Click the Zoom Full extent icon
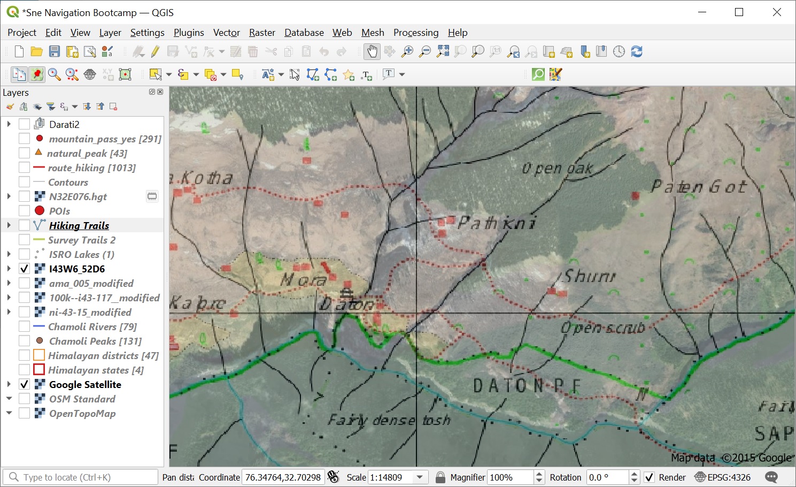This screenshot has height=487, width=796. pyautogui.click(x=443, y=51)
